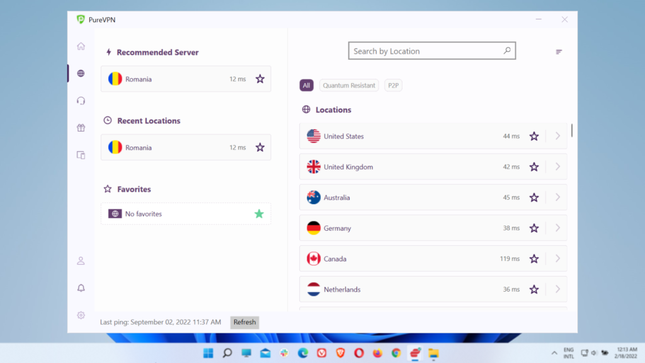Open the user profile sidebar icon
The image size is (645, 363).
click(81, 260)
